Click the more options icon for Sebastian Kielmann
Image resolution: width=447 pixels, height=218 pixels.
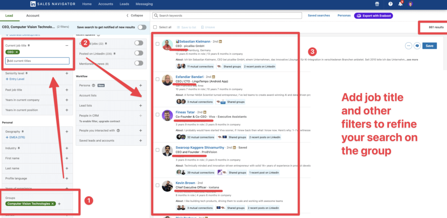click(409, 46)
